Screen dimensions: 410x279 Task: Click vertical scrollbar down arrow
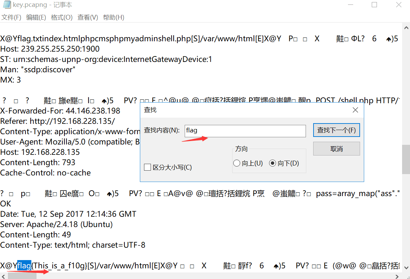click(406, 268)
